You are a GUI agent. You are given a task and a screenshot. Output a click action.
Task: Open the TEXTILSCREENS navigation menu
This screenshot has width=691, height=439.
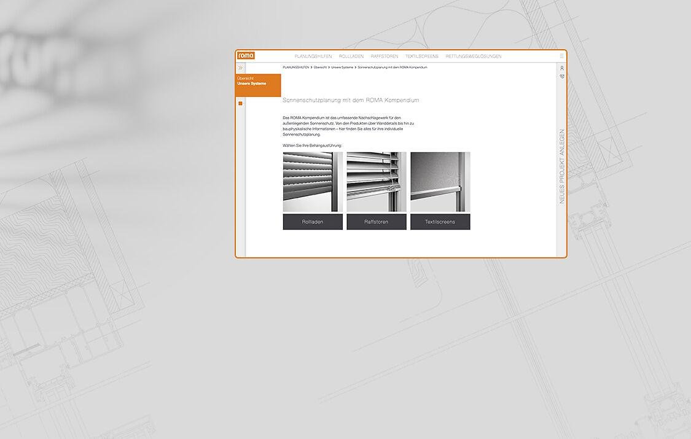pyautogui.click(x=422, y=56)
